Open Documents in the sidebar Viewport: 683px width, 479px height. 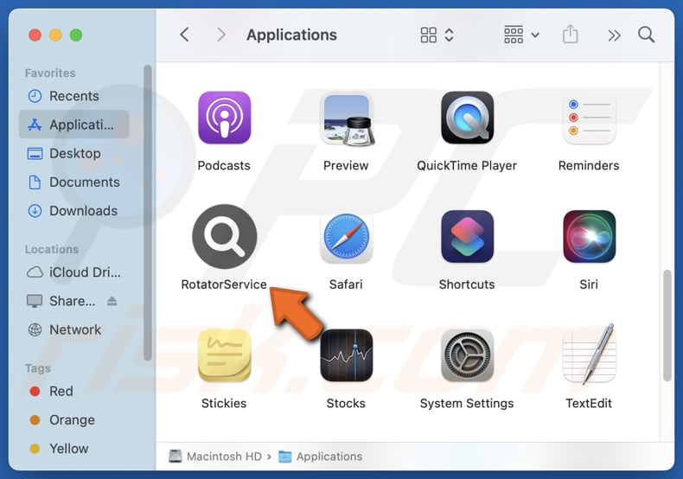pyautogui.click(x=74, y=182)
